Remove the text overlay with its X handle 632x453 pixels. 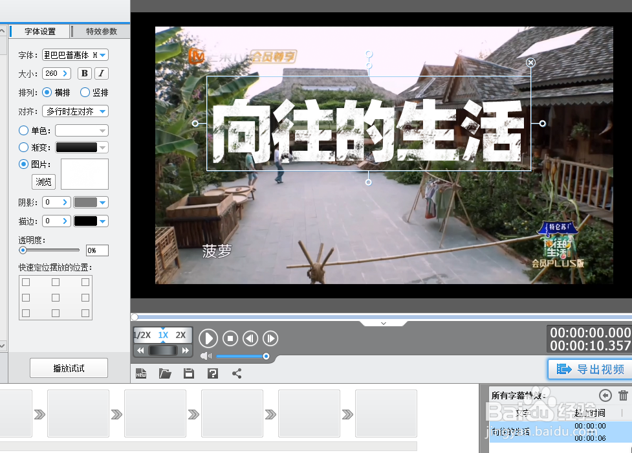point(531,63)
